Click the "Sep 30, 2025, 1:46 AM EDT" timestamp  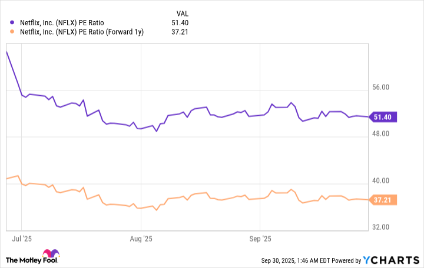[x=300, y=260]
